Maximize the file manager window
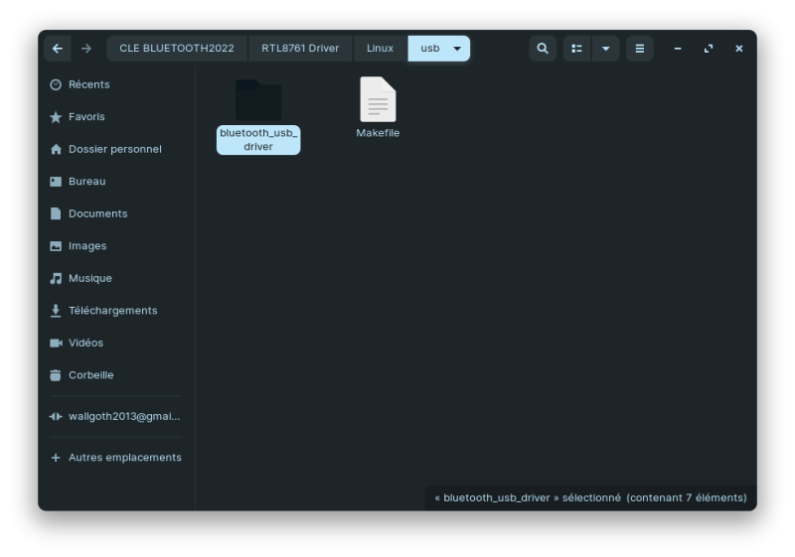795x557 pixels. click(709, 49)
